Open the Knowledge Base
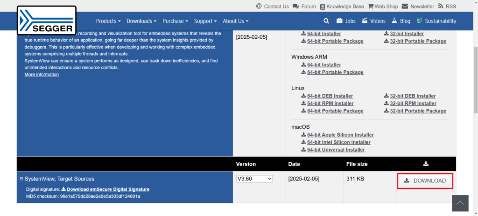The image size is (478, 216). point(342,7)
